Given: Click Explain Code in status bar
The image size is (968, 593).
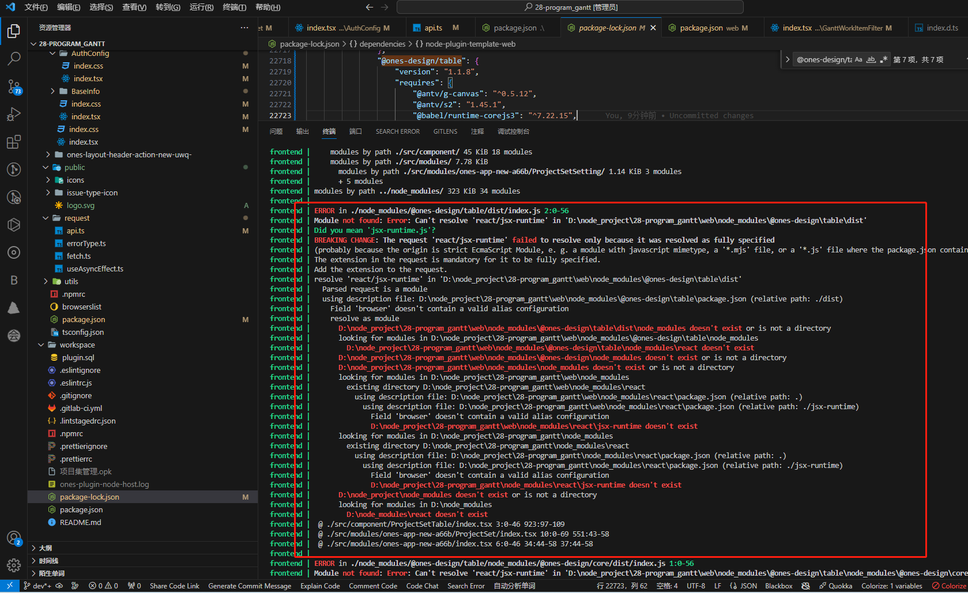Looking at the screenshot, I should 320,586.
